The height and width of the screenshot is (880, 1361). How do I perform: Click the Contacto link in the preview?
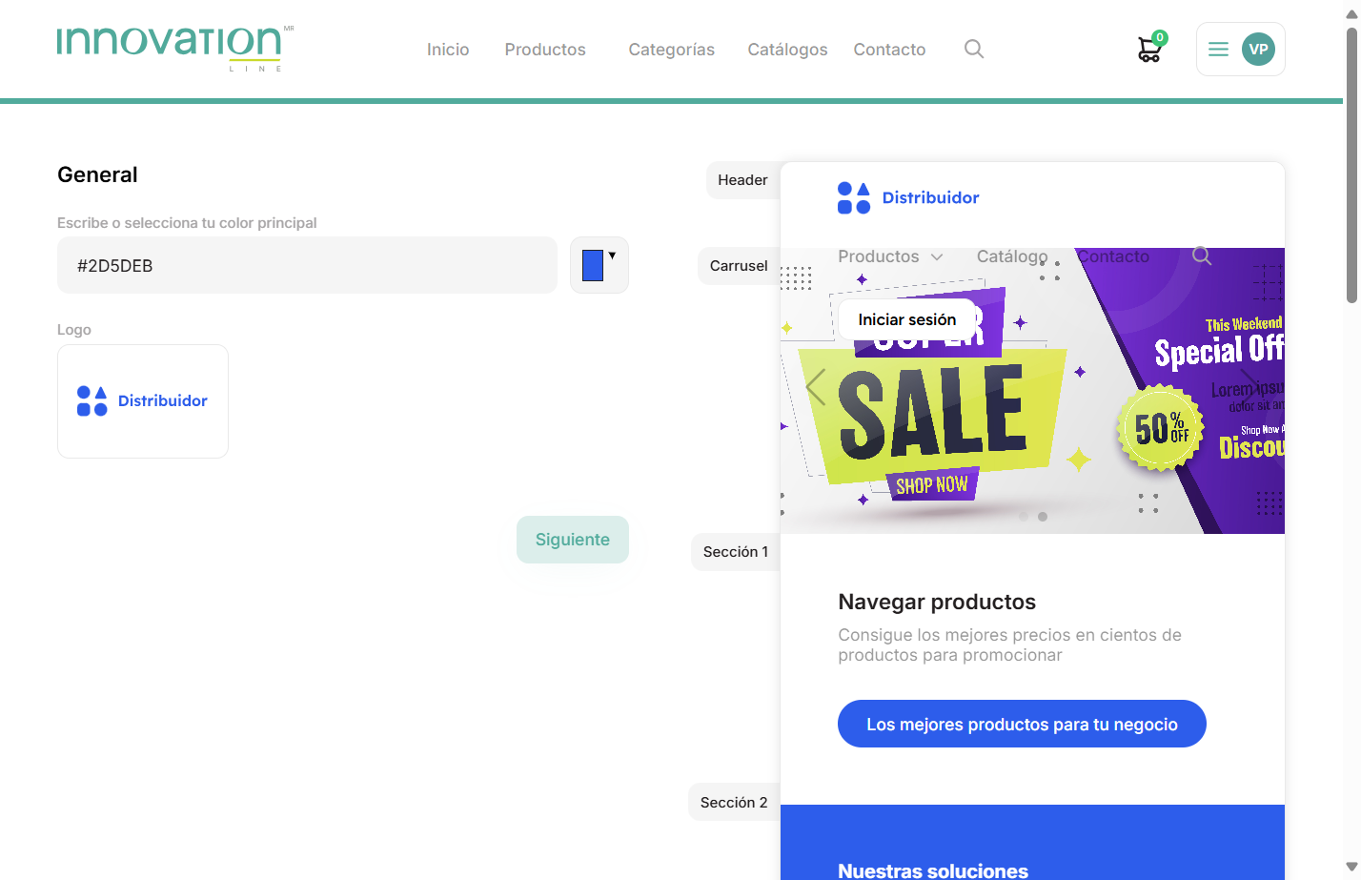(x=1113, y=256)
